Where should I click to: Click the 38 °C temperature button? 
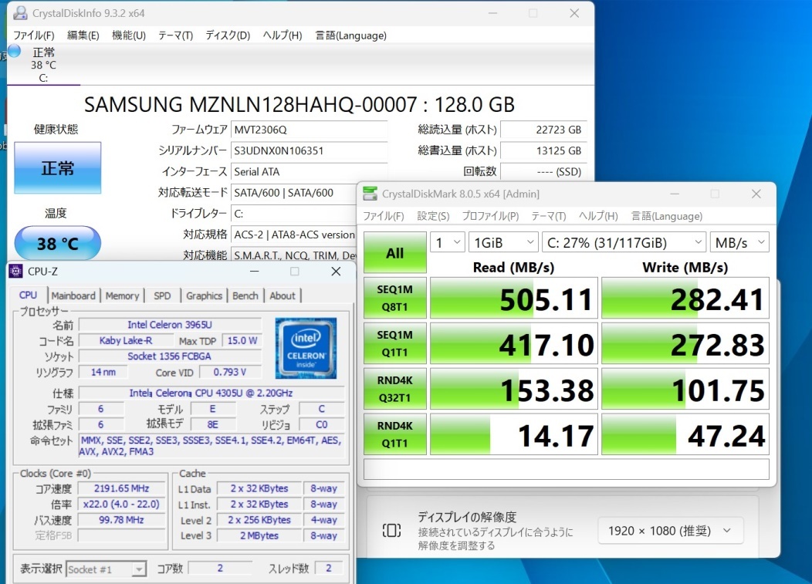pyautogui.click(x=57, y=243)
